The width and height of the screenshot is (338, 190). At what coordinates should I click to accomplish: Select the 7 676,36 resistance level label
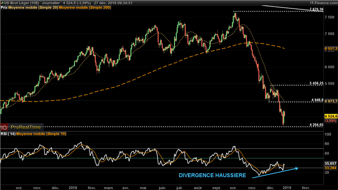(x=317, y=9)
